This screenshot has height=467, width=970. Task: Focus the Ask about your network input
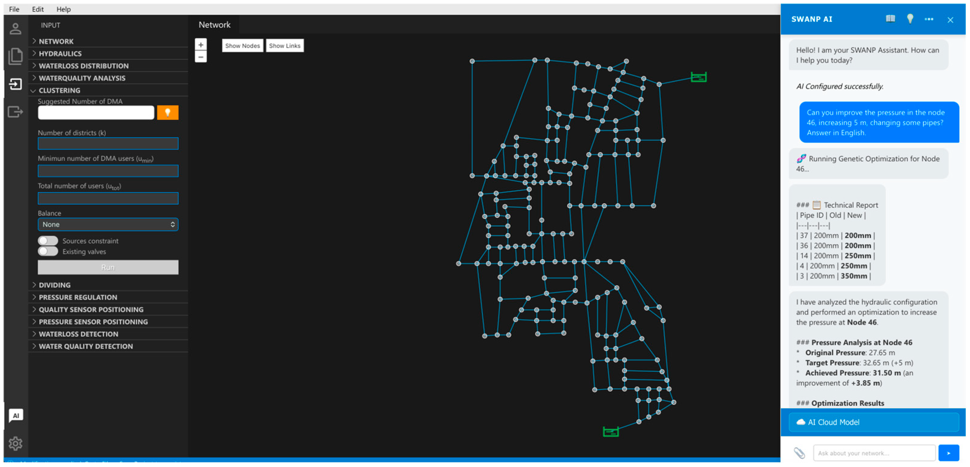tap(874, 453)
